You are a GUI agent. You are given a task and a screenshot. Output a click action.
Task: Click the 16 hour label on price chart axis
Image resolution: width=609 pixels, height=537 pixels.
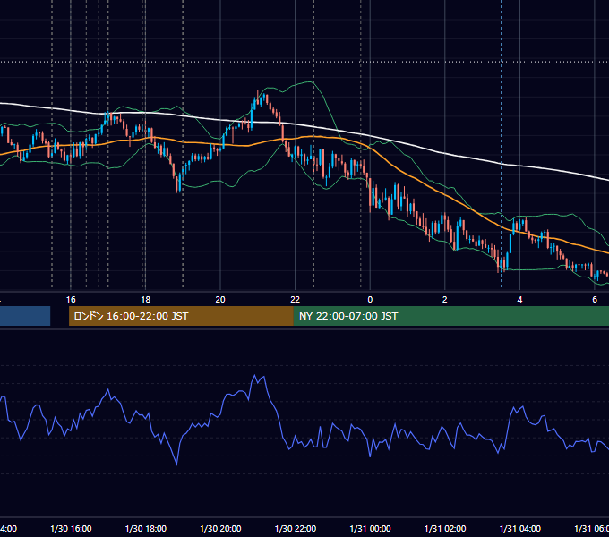71,300
